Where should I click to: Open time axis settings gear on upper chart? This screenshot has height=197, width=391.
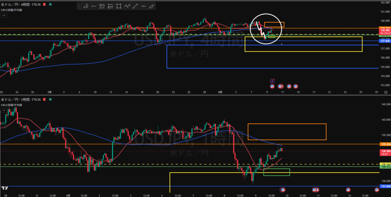386,92
